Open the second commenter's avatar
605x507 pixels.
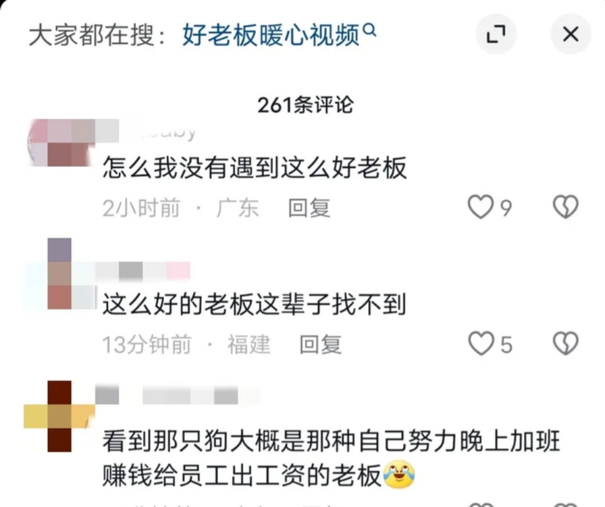tap(60, 273)
